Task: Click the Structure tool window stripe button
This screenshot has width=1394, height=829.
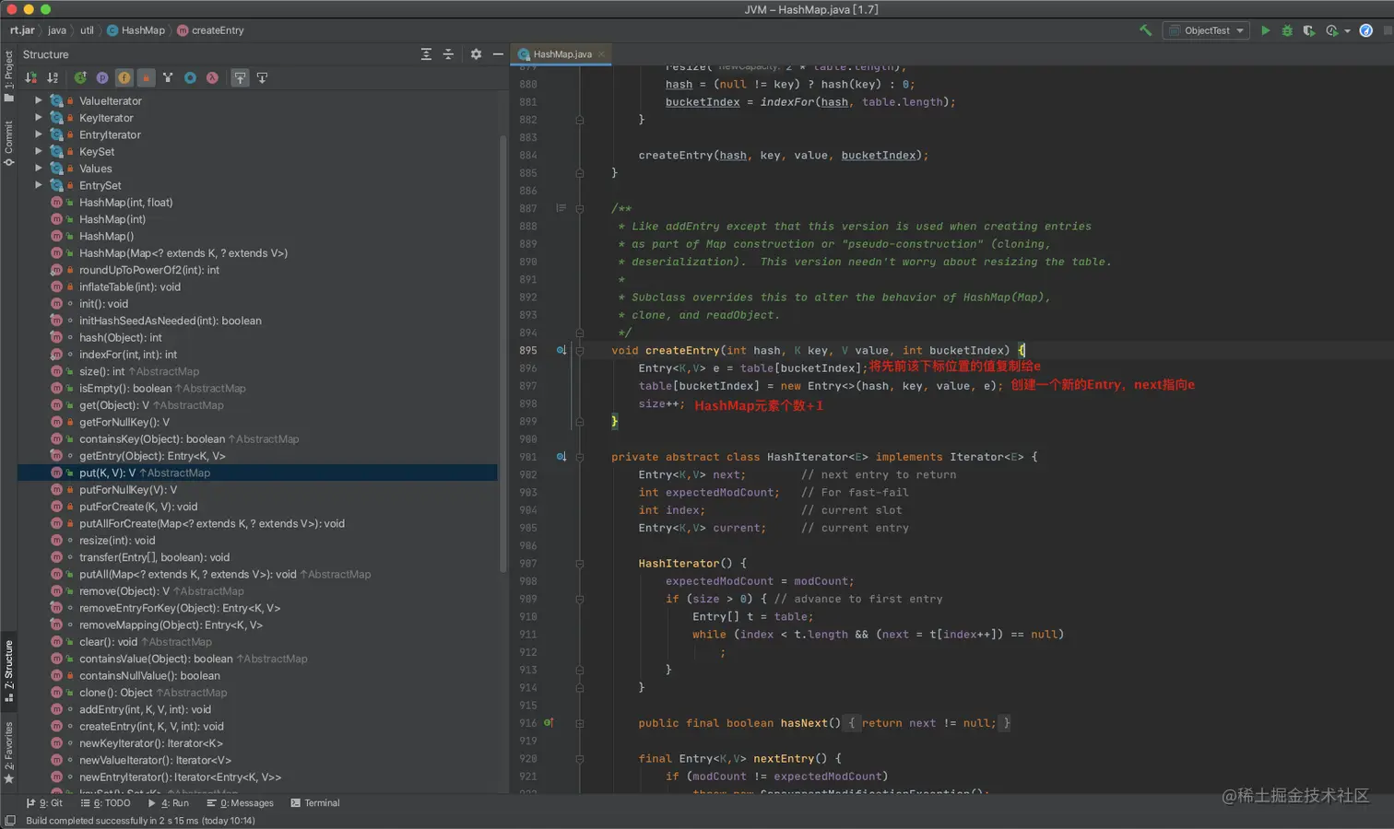Action: point(8,671)
